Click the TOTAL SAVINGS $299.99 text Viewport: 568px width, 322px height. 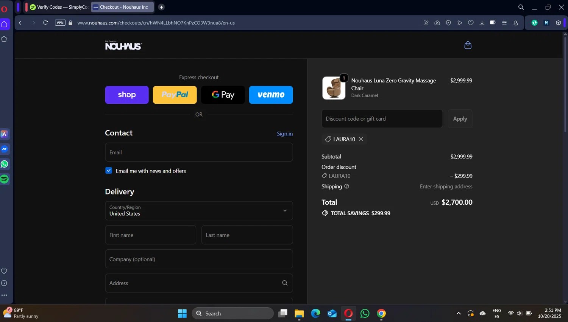click(360, 213)
